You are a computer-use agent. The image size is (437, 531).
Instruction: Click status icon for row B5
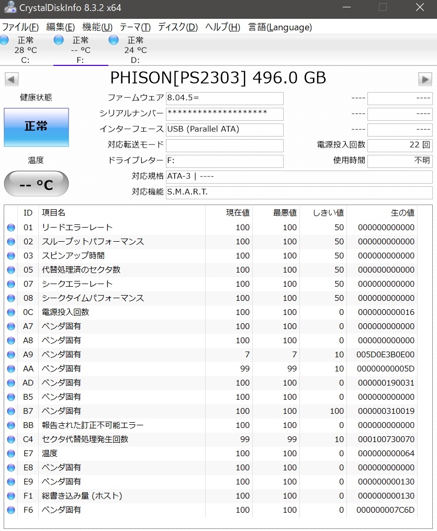11,397
